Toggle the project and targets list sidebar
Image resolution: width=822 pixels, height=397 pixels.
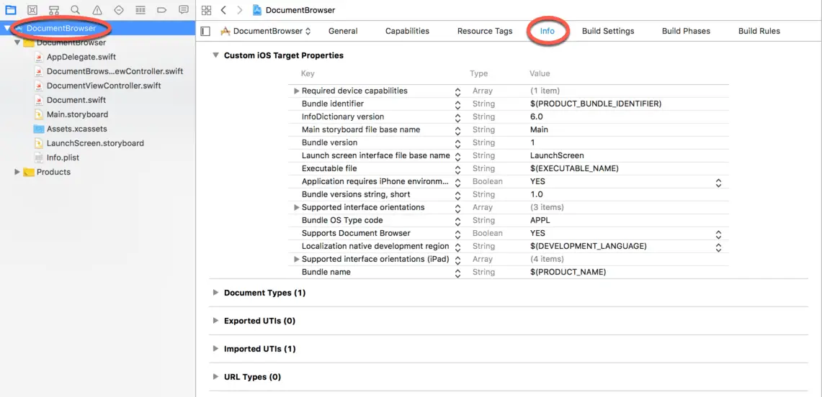coord(205,31)
